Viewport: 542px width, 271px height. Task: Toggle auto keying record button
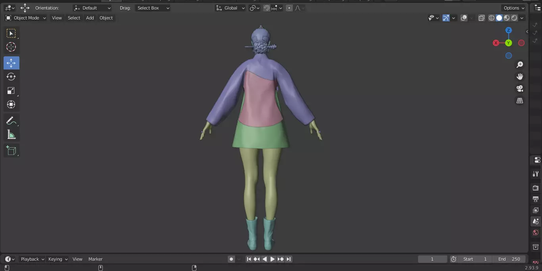click(231, 259)
